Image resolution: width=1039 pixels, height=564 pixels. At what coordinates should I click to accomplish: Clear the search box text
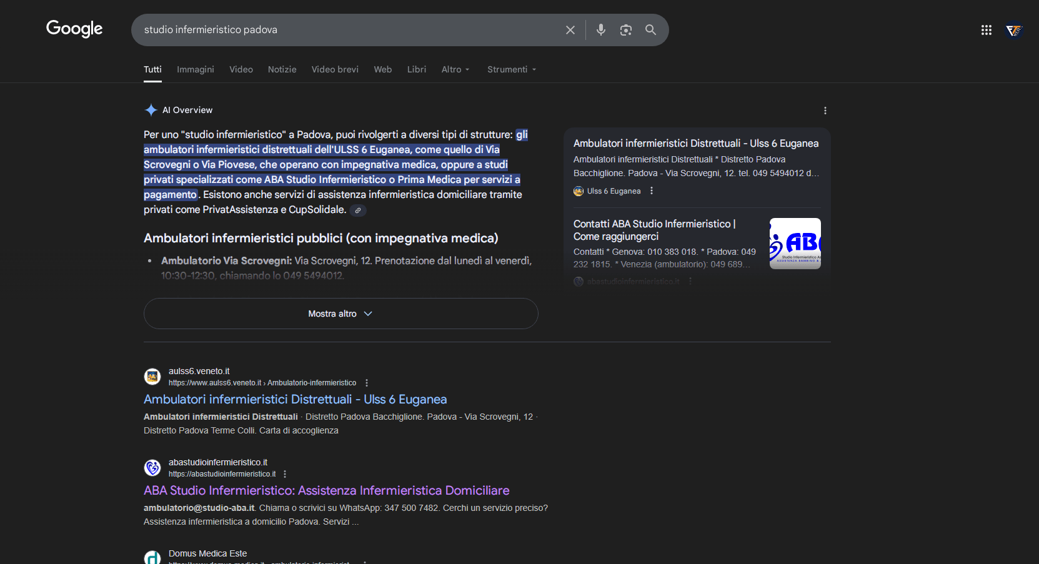tap(570, 30)
